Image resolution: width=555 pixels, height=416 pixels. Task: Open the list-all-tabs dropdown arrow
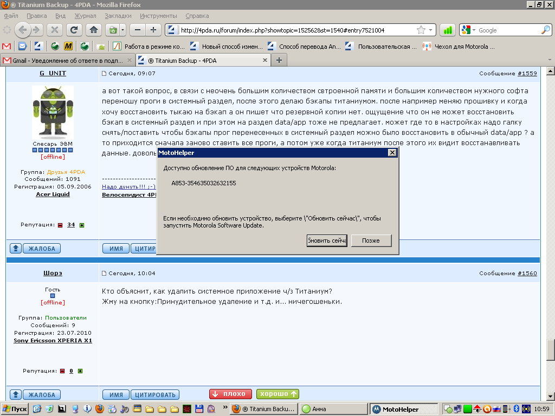(x=550, y=60)
